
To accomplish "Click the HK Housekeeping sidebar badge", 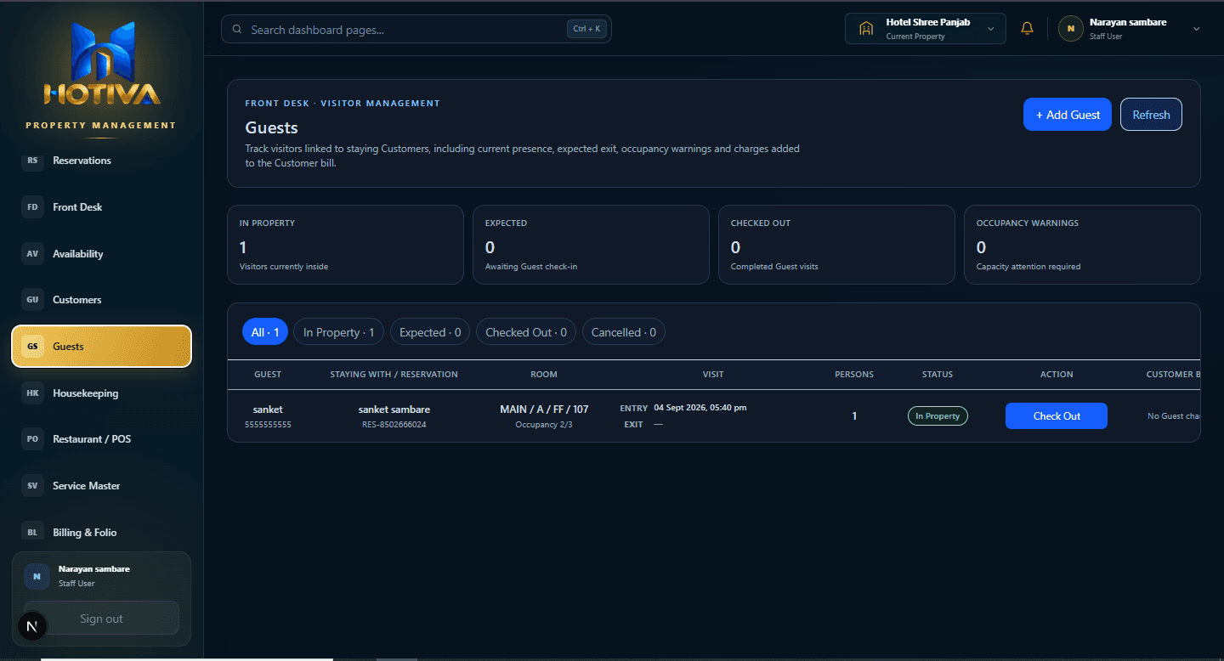I will [32, 393].
